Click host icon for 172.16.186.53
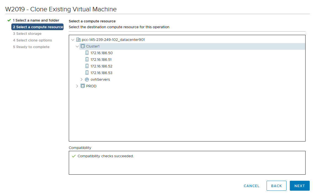Viewport: 313px width, 194px height. (x=87, y=73)
